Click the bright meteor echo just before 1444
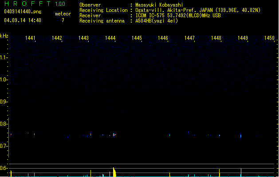279x177 pixels. [x=114, y=135]
